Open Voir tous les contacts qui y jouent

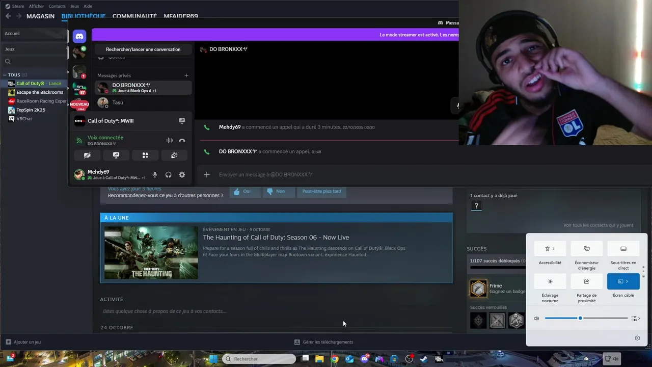(x=599, y=225)
